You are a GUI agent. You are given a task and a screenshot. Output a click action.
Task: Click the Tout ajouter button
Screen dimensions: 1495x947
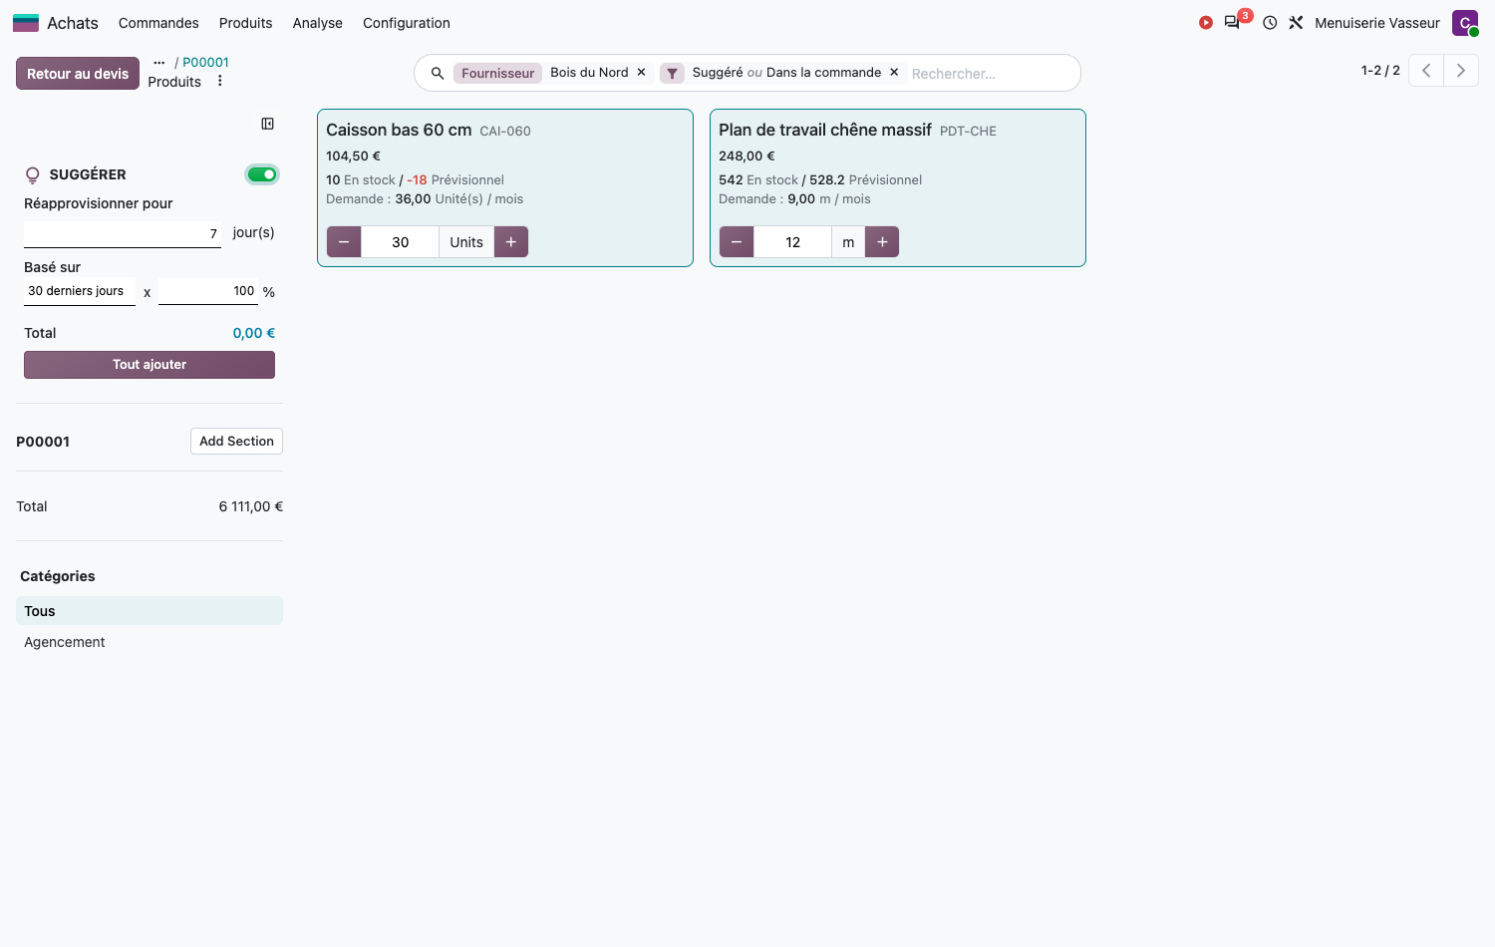pos(149,365)
